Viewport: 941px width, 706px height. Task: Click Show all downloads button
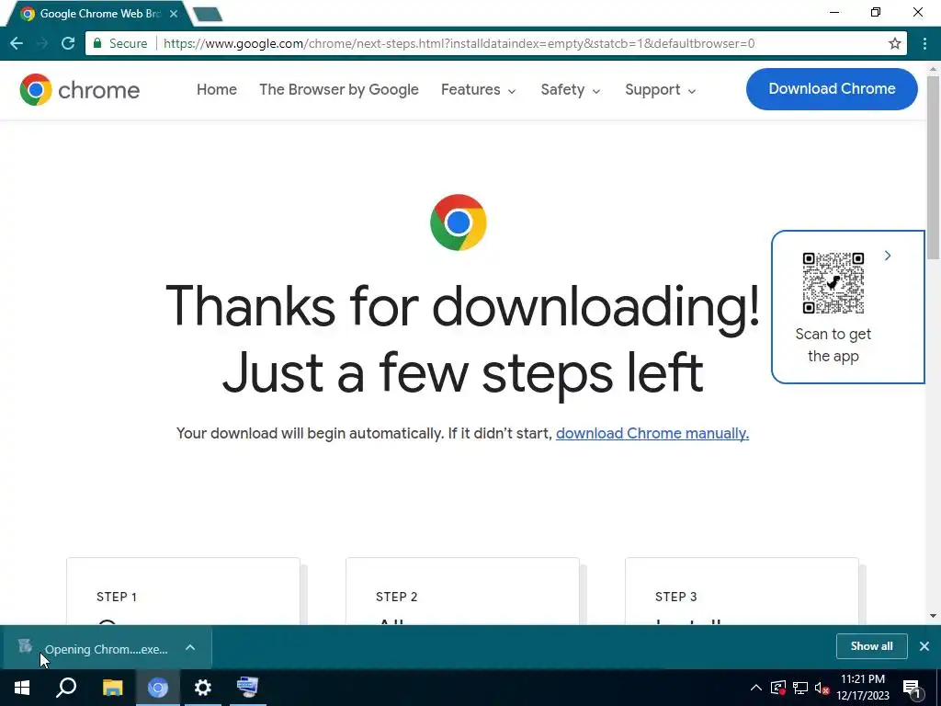(x=871, y=646)
